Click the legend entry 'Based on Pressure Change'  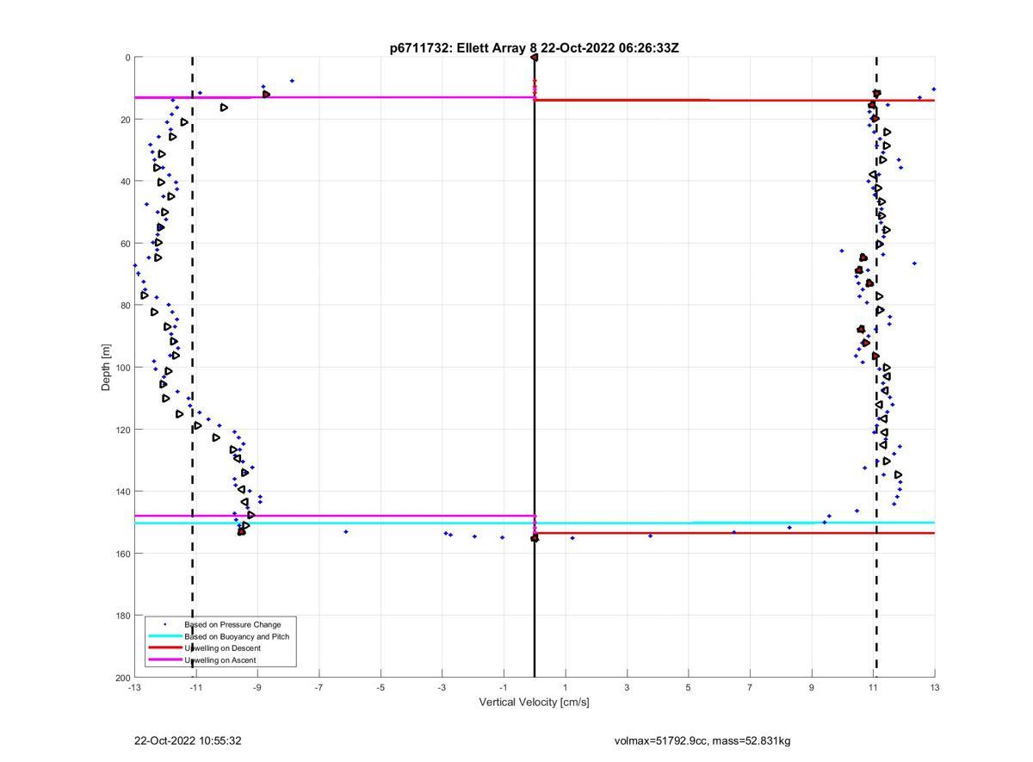[x=232, y=624]
